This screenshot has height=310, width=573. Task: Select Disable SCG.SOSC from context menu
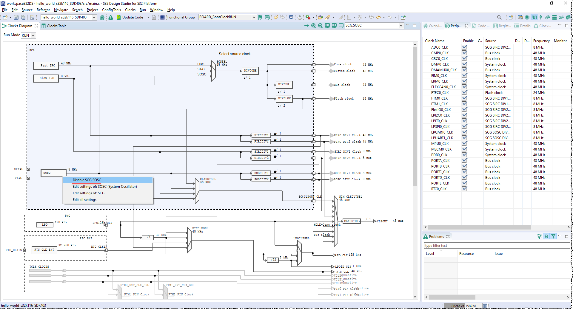87,180
